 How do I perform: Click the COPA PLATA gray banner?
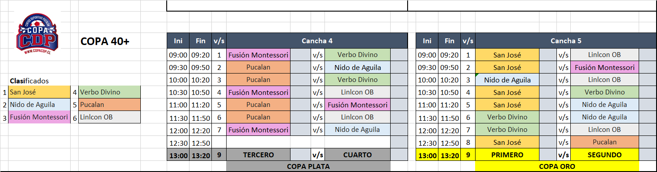[308, 166]
